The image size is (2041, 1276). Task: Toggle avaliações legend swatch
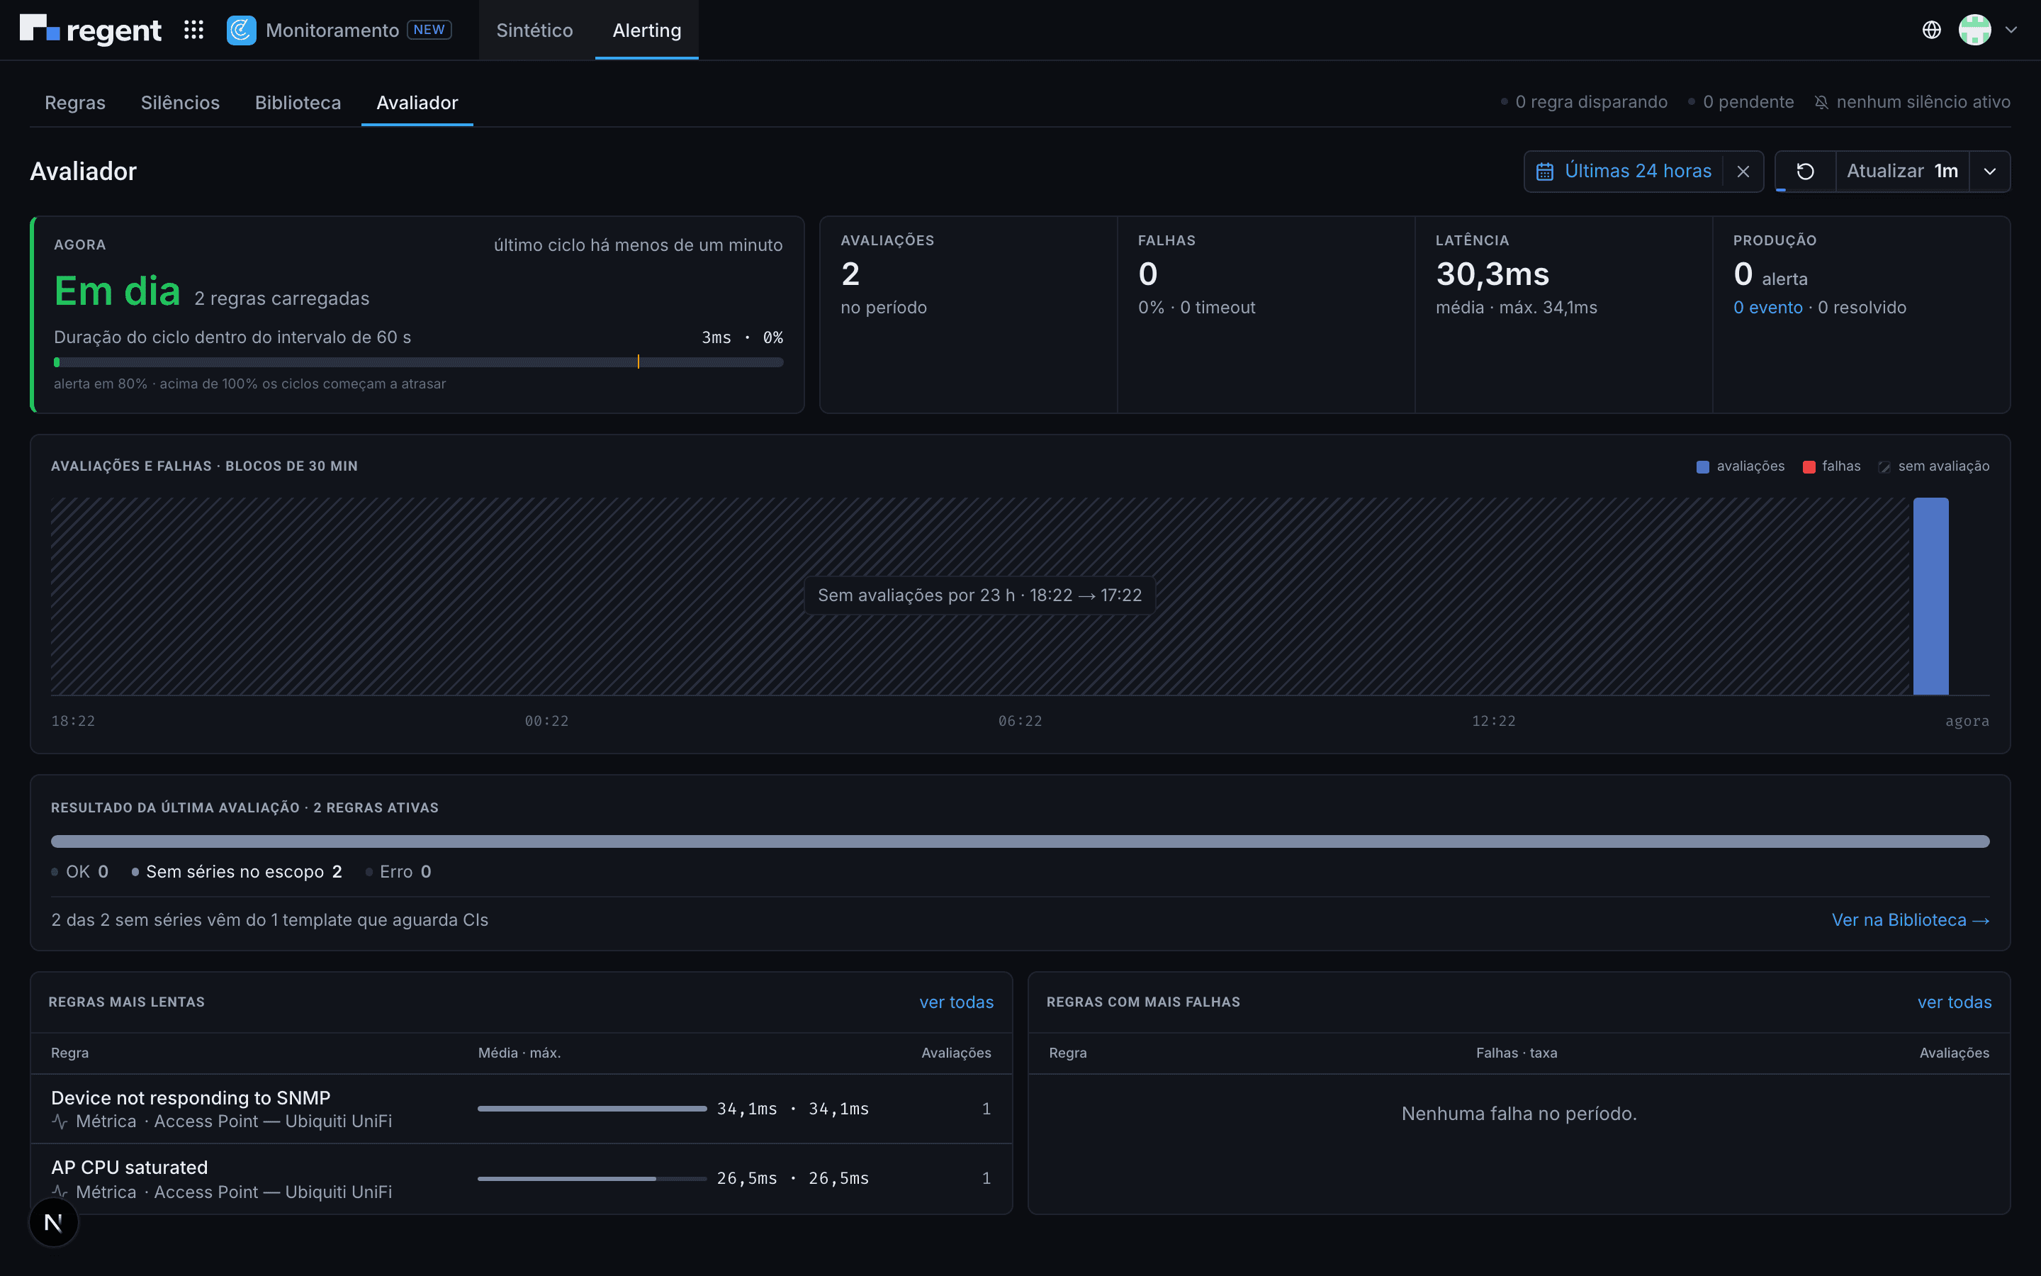pos(1703,466)
